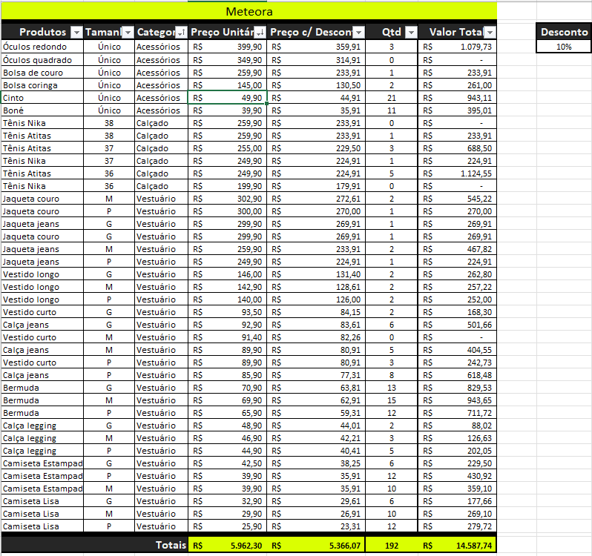Click the 501,66 total value cell

[457, 325]
